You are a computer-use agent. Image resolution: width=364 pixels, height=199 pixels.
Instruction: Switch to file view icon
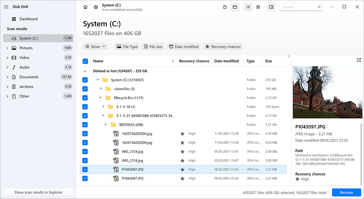pos(225,7)
